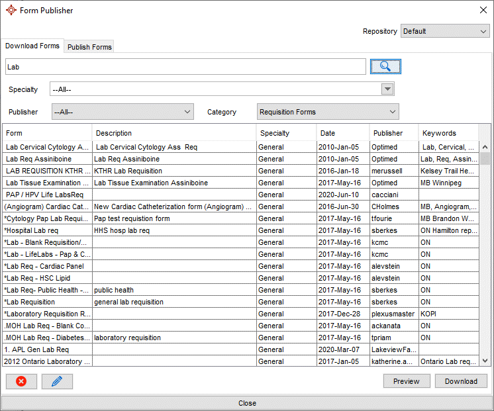This screenshot has height=411, width=494.
Task: Click the tpriam publisher cell
Action: point(394,338)
